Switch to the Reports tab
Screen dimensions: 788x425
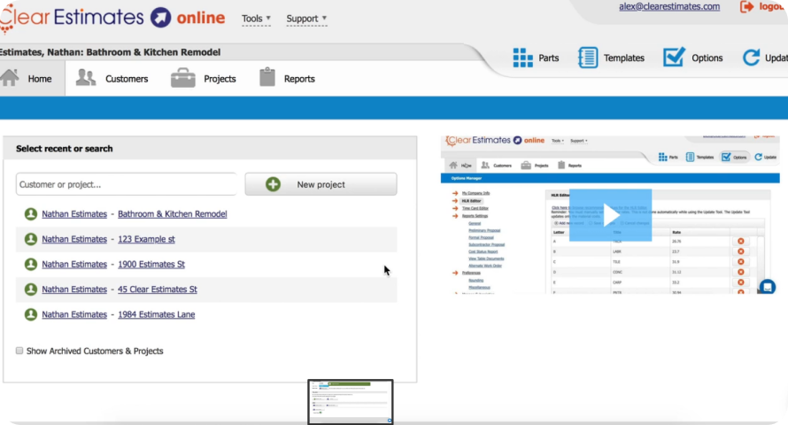pos(287,79)
